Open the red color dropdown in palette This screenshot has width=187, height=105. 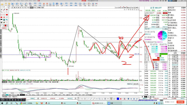pyautogui.click(x=7, y=25)
